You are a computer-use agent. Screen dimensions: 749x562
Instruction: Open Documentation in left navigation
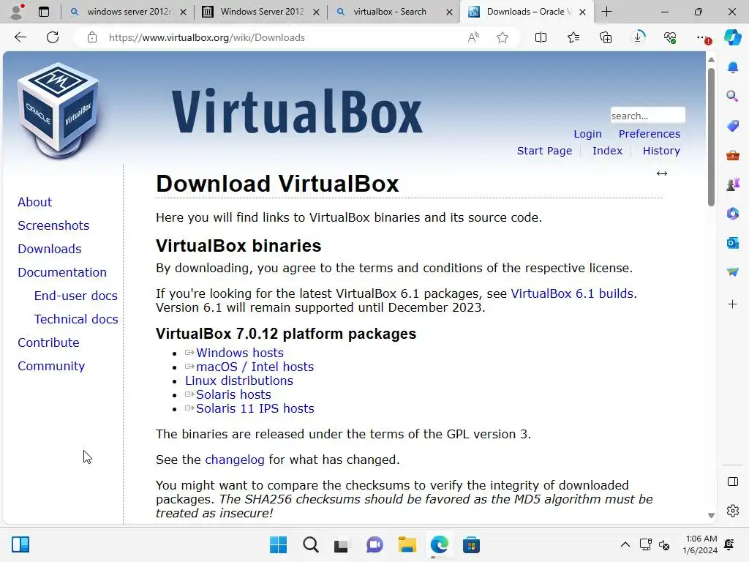[x=62, y=272]
